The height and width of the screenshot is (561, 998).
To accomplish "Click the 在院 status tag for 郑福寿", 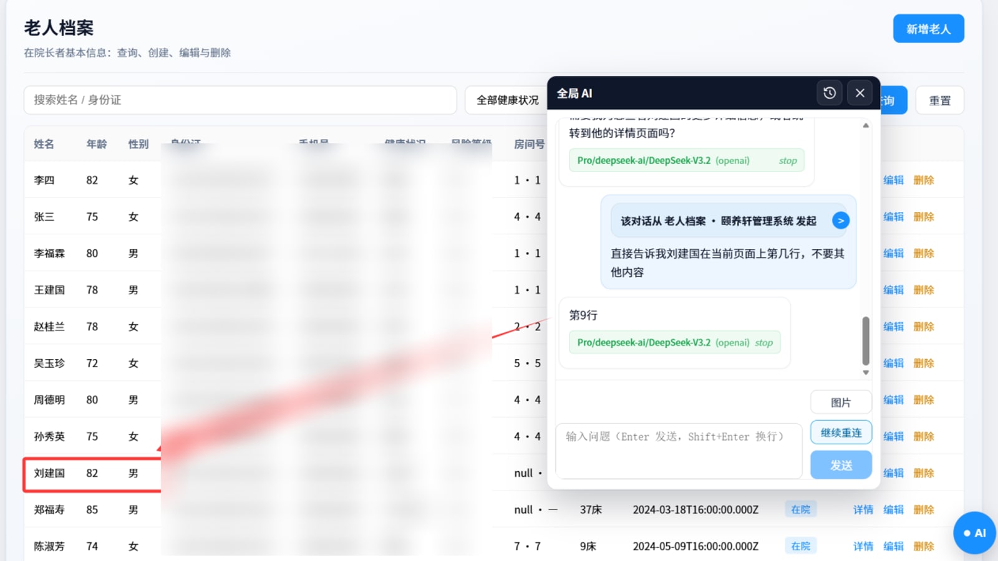I will click(801, 510).
